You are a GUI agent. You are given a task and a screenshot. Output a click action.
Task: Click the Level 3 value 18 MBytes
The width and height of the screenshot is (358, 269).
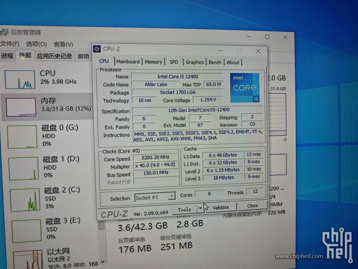[223, 178]
